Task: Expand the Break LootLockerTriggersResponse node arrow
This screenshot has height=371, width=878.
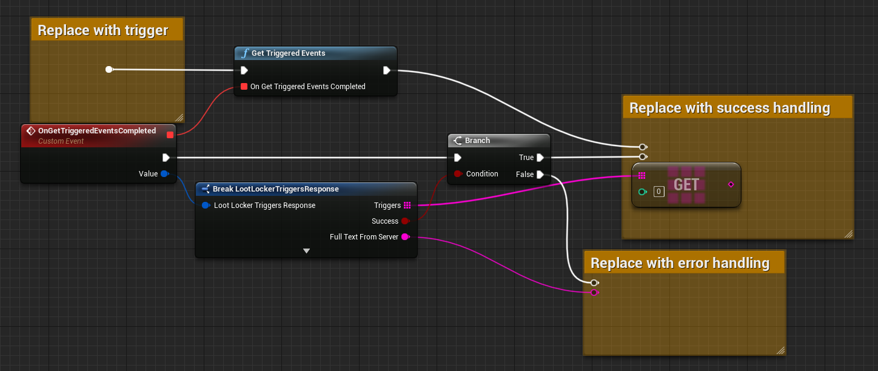Action: click(x=306, y=251)
